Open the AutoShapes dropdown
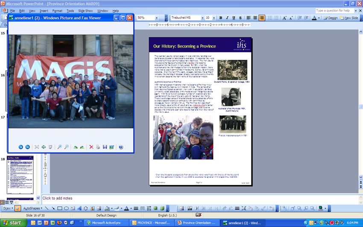Image resolution: width=363 pixels, height=227 pixels. (32, 208)
